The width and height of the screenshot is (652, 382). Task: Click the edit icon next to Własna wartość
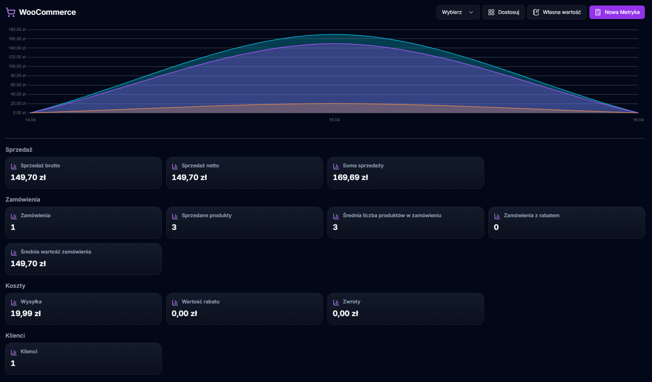[x=536, y=12]
